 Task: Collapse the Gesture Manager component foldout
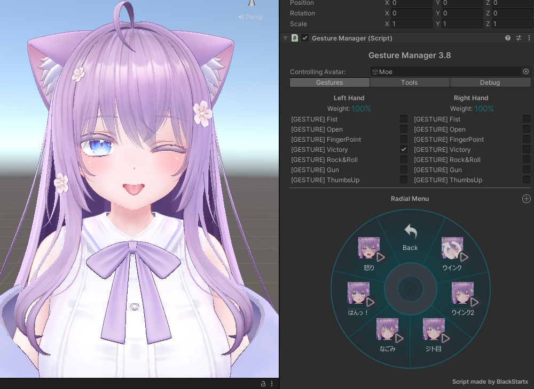pyautogui.click(x=285, y=38)
